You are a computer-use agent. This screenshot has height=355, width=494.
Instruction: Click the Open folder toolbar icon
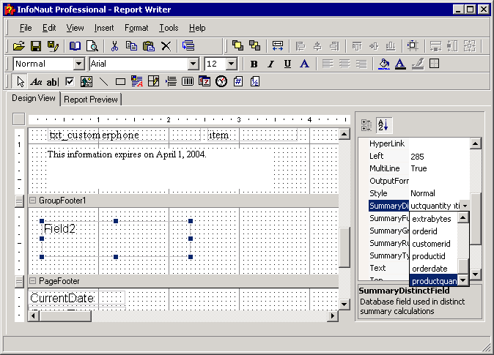19,46
